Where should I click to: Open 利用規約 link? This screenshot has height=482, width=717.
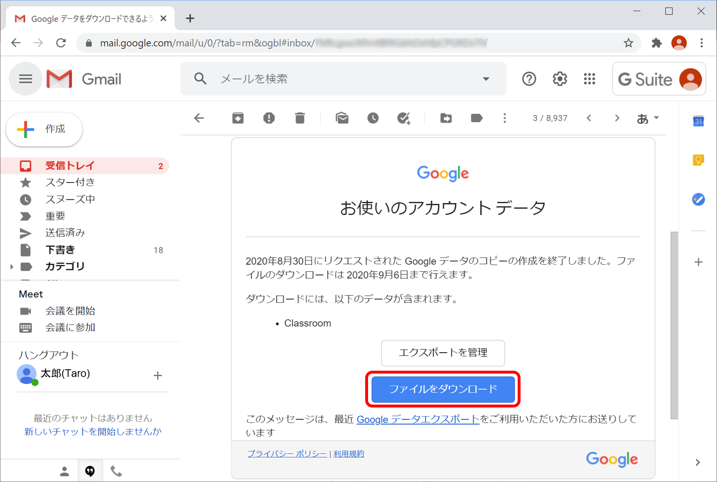(x=348, y=454)
